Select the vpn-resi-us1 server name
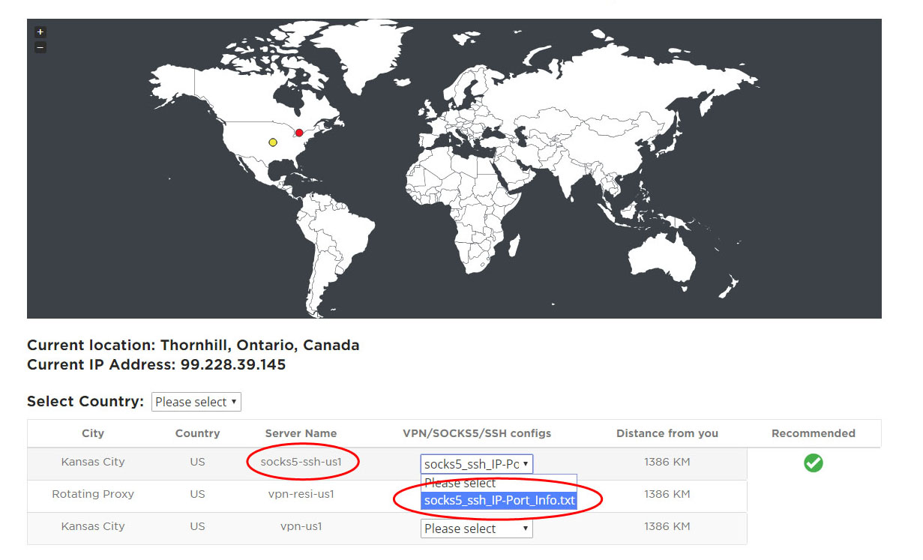The height and width of the screenshot is (560, 923). [x=301, y=494]
